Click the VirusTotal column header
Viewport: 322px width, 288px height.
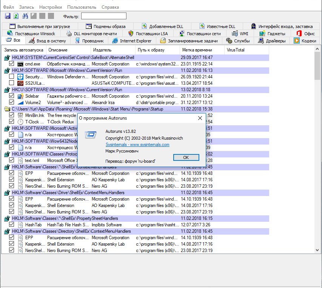click(x=247, y=50)
